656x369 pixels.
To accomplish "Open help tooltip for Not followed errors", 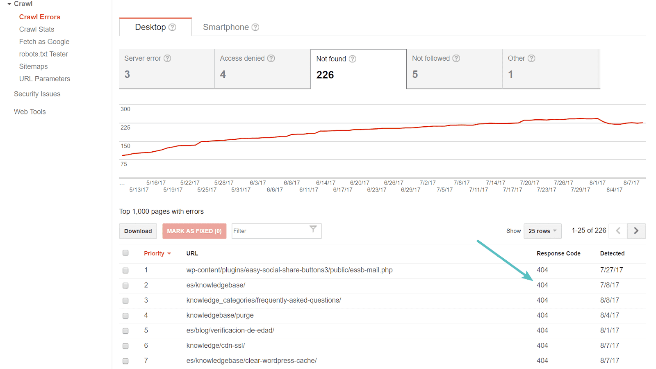I will [x=456, y=58].
